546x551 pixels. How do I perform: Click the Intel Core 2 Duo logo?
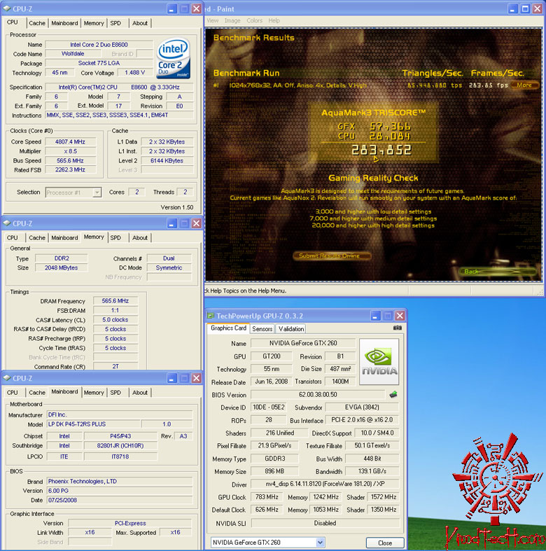pyautogui.click(x=174, y=58)
